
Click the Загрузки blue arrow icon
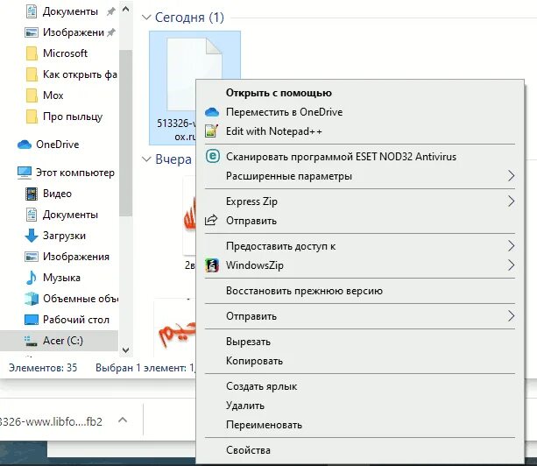pos(32,236)
